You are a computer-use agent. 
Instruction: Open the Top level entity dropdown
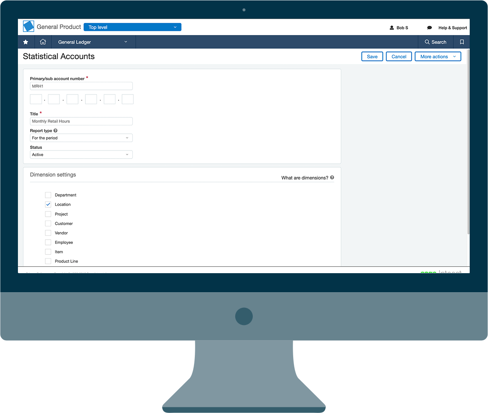132,27
